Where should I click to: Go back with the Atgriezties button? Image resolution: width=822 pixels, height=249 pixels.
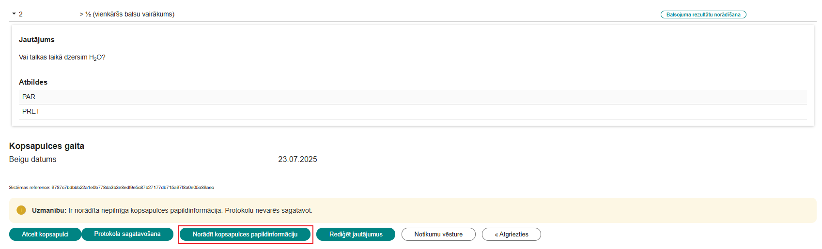click(x=511, y=234)
